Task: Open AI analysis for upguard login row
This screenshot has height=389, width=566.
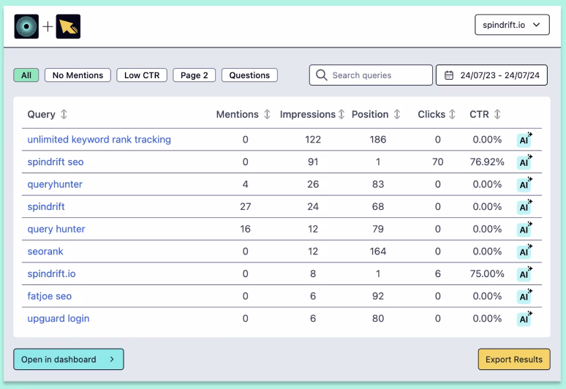Action: (x=524, y=319)
